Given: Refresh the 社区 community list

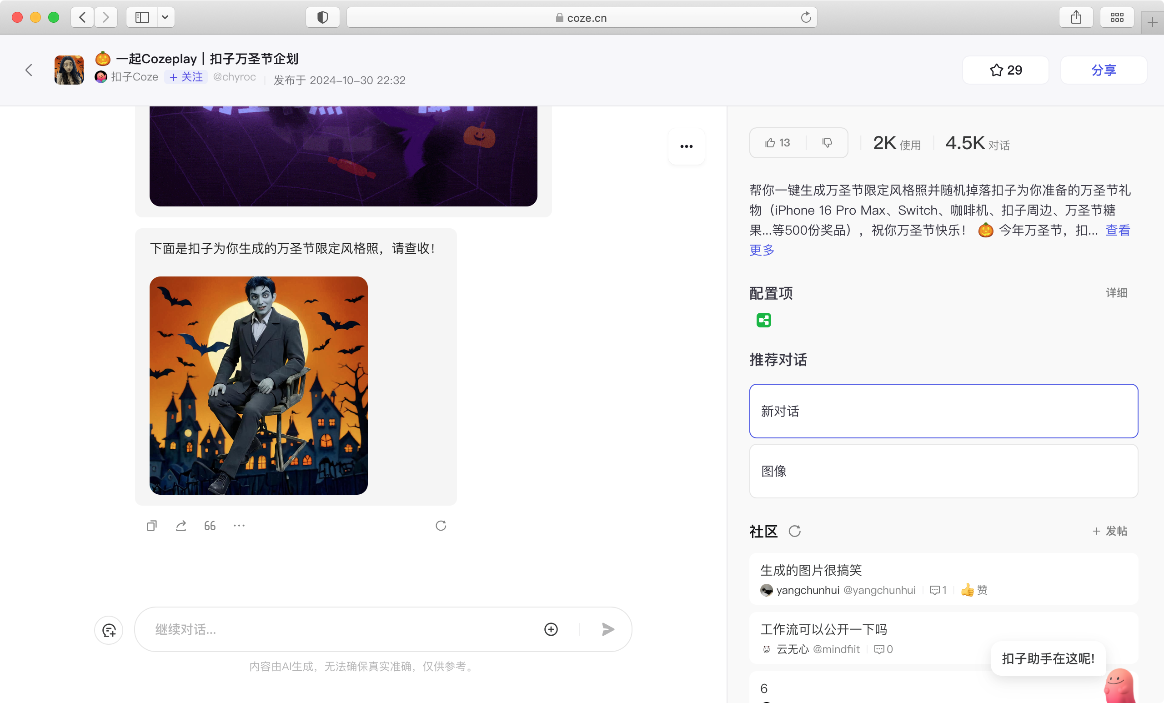Looking at the screenshot, I should (794, 531).
